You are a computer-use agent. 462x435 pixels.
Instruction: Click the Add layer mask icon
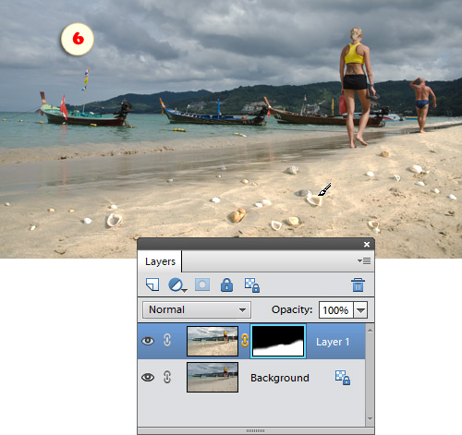click(202, 284)
